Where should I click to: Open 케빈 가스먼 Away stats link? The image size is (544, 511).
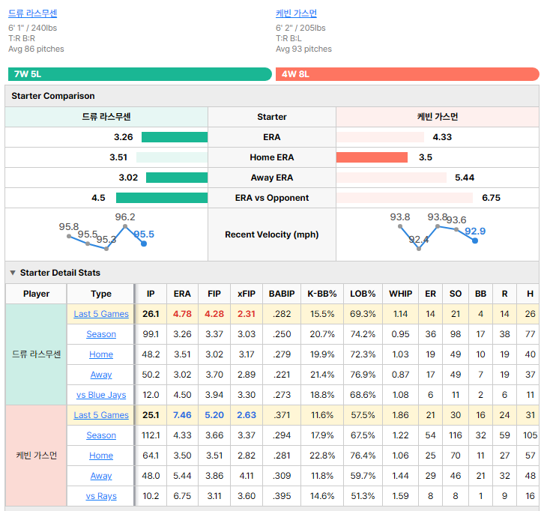click(101, 476)
